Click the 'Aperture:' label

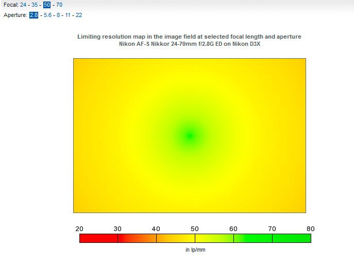click(15, 15)
